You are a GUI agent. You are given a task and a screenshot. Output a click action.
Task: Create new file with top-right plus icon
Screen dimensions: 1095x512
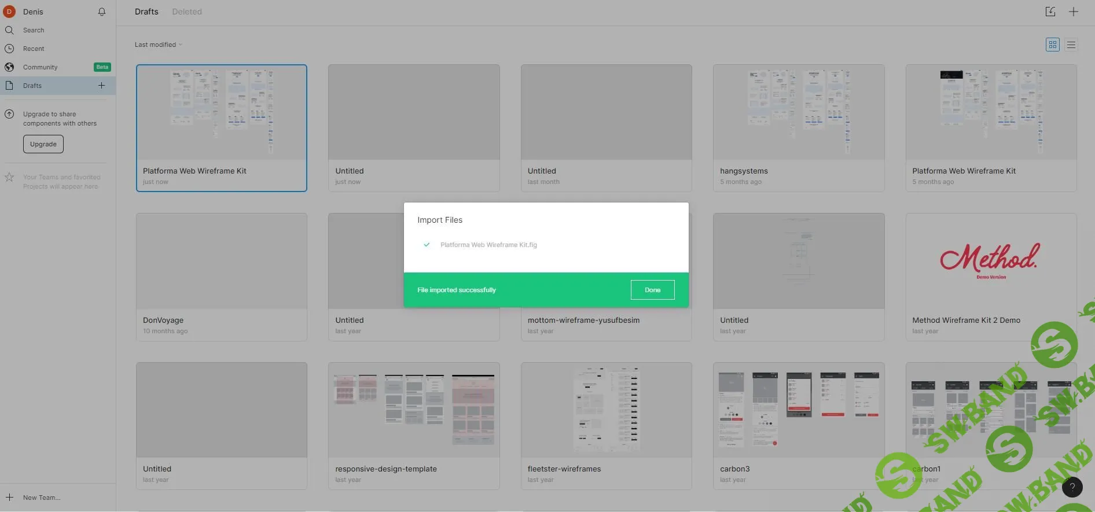point(1074,12)
